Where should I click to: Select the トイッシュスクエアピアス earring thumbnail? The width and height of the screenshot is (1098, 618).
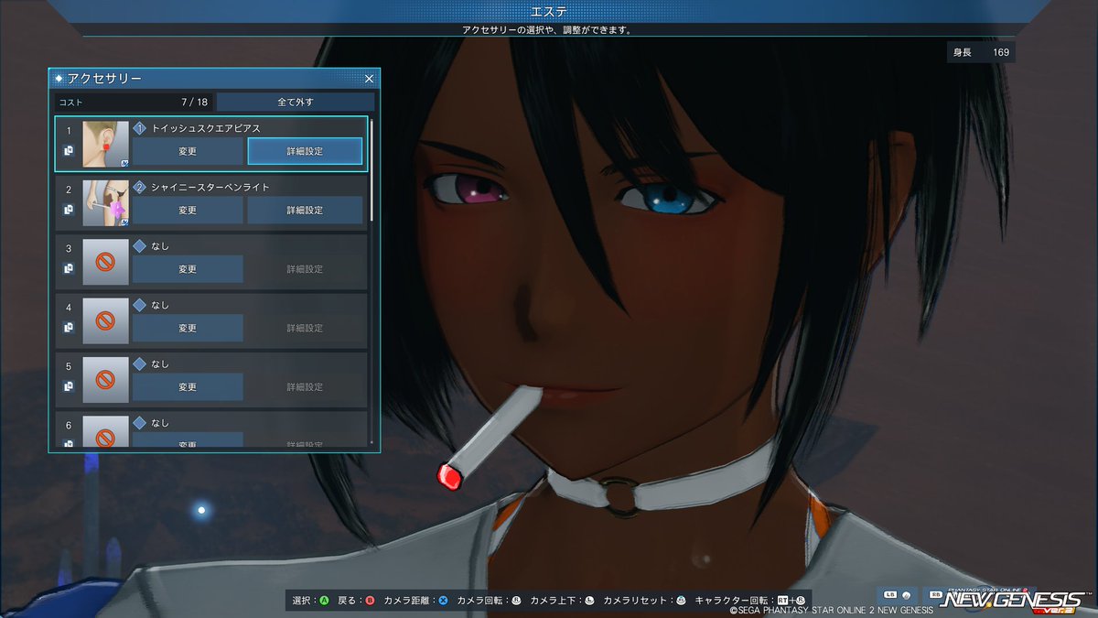tap(105, 144)
